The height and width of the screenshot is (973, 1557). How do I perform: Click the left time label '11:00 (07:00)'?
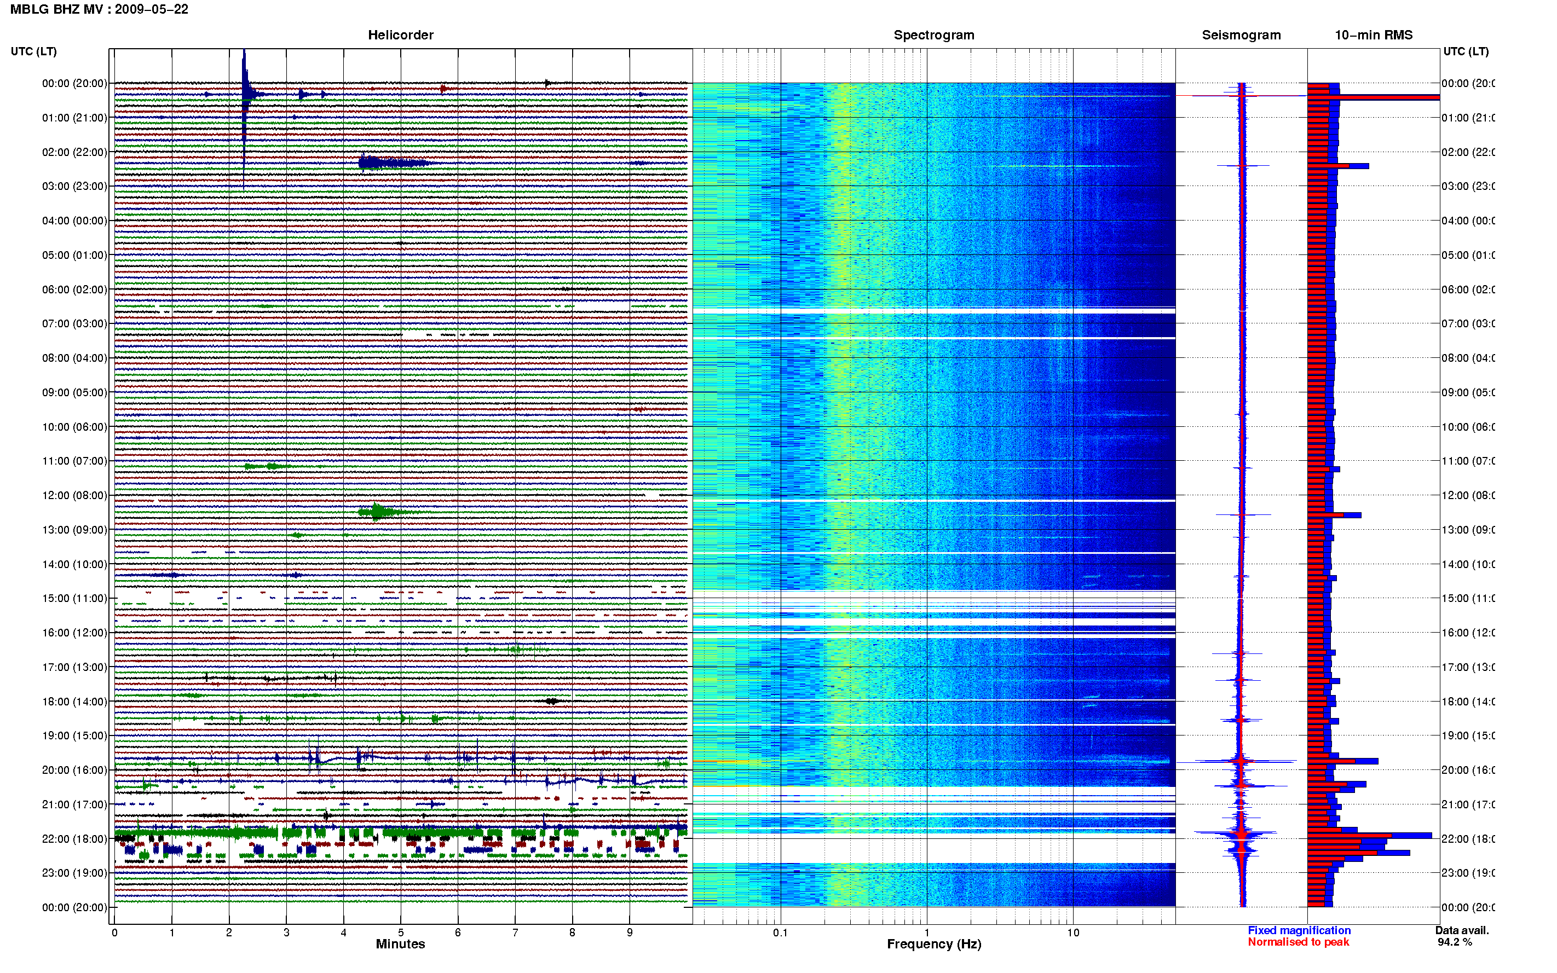[x=74, y=461]
